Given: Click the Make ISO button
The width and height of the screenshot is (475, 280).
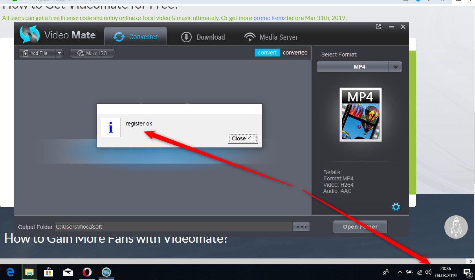Looking at the screenshot, I should click(92, 53).
